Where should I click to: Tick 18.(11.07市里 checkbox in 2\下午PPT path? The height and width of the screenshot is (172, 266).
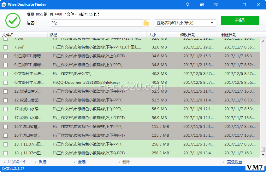pos(6,153)
